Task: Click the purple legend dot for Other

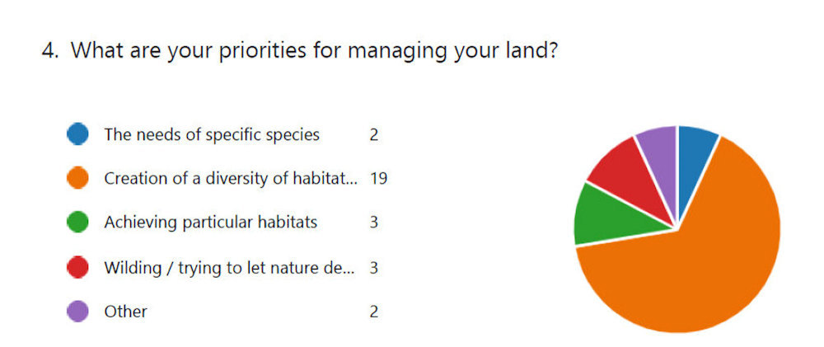Action: 77,312
